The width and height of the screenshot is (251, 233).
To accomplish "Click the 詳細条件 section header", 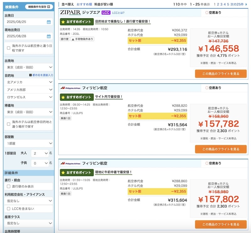I will [x=29, y=173].
